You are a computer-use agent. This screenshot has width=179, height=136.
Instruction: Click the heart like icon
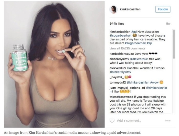(x=112, y=121)
